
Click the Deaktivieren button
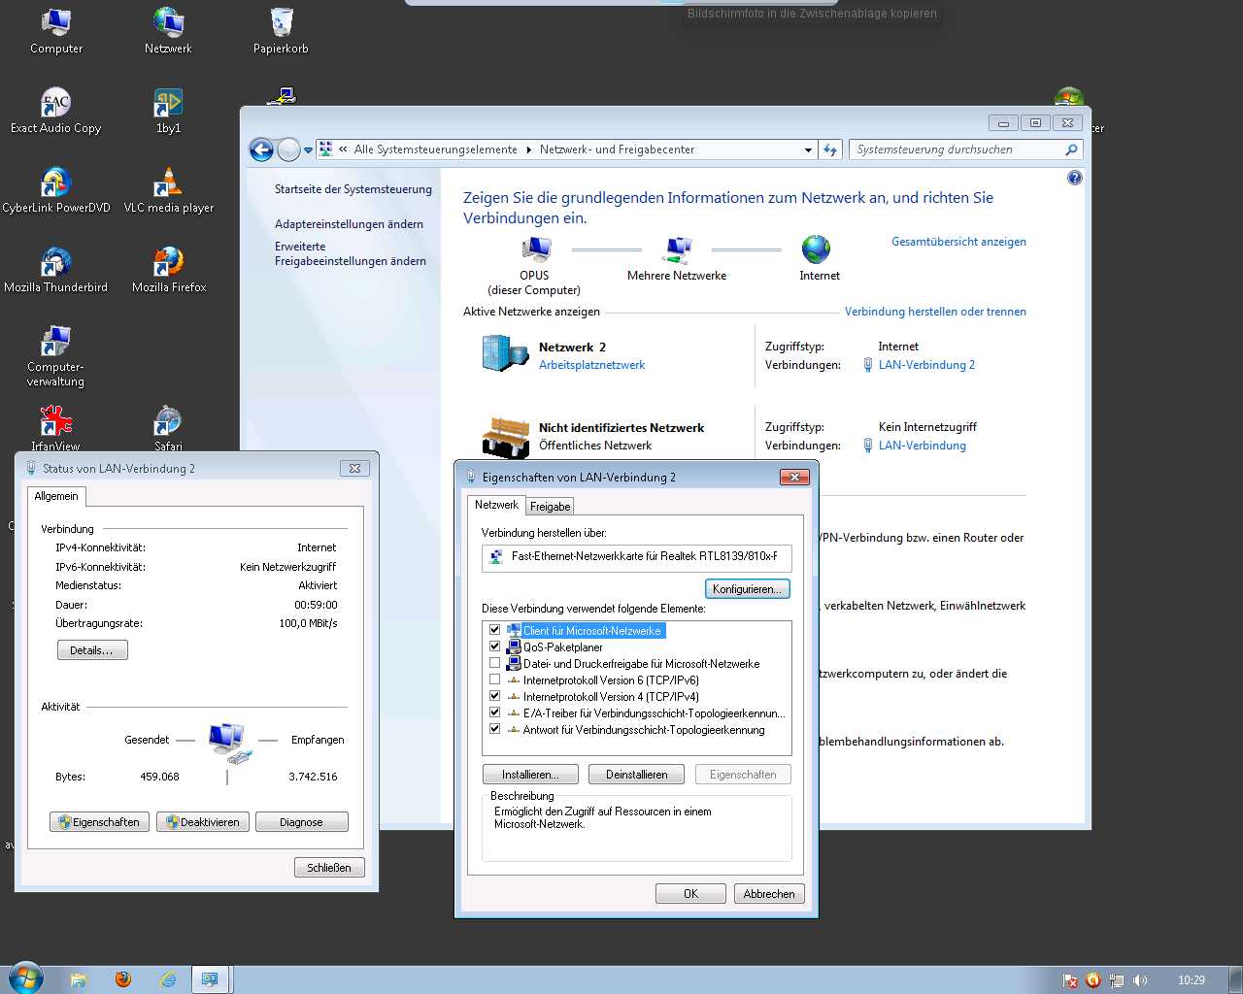(203, 822)
